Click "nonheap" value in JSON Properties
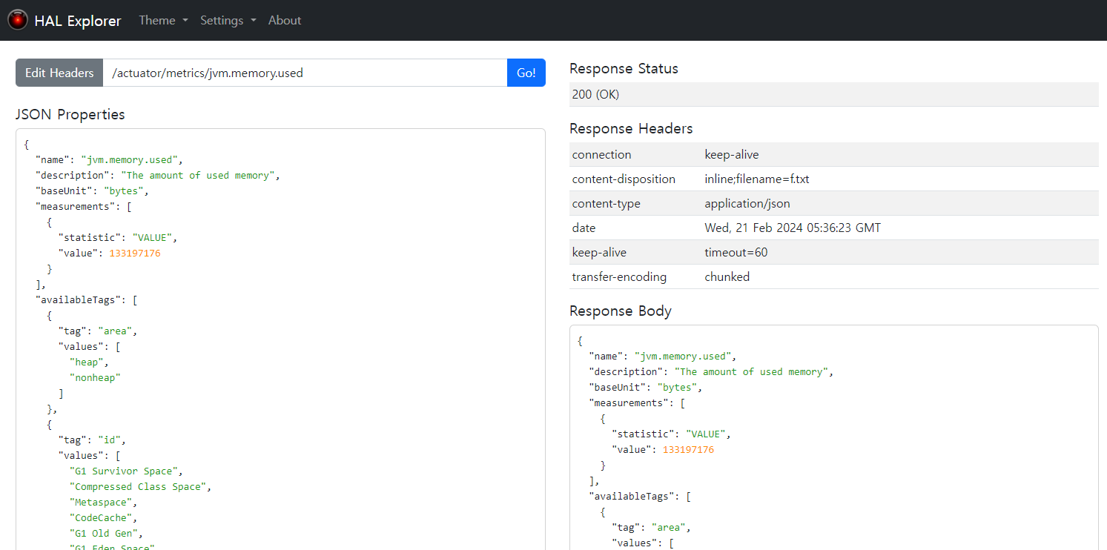The height and width of the screenshot is (550, 1107). coord(95,377)
